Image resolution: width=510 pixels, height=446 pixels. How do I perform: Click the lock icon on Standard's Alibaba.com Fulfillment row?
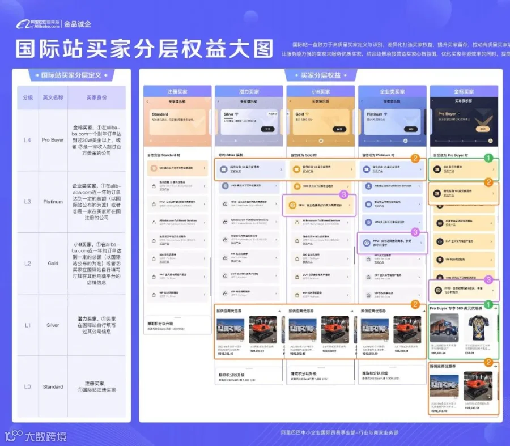[154, 222]
